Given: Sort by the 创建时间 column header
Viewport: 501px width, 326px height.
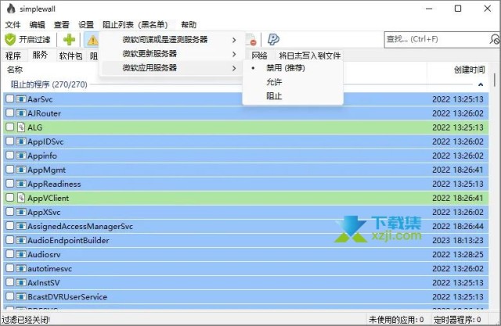Looking at the screenshot, I should point(470,70).
